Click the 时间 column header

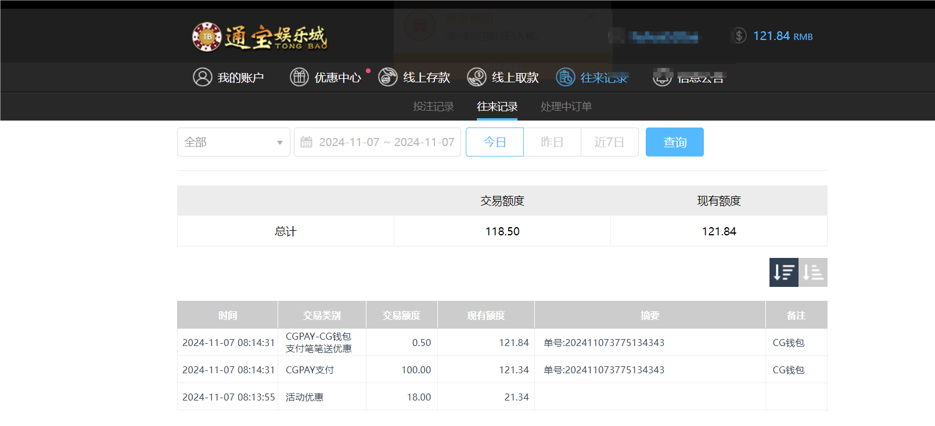pos(228,315)
